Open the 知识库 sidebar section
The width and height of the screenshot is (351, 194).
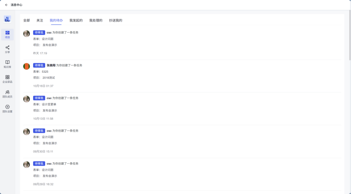[x=7, y=64]
